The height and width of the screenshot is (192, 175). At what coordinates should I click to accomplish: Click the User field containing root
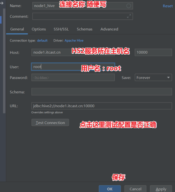[73, 67]
